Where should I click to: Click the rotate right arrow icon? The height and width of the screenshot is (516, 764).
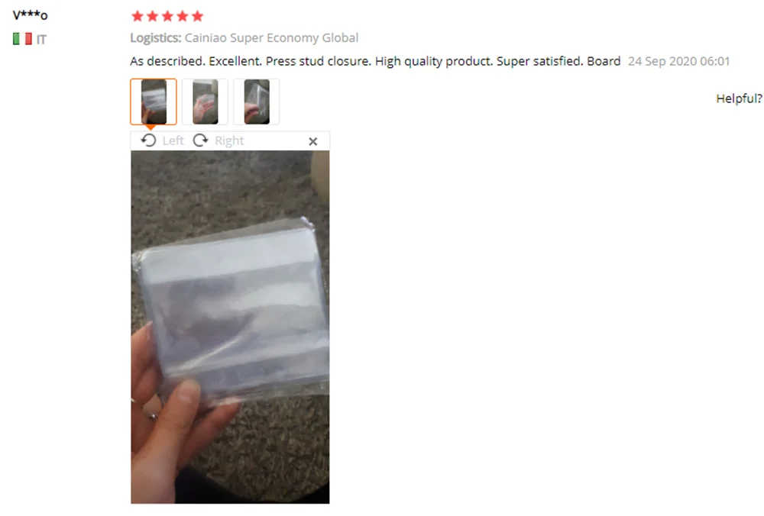pos(200,140)
